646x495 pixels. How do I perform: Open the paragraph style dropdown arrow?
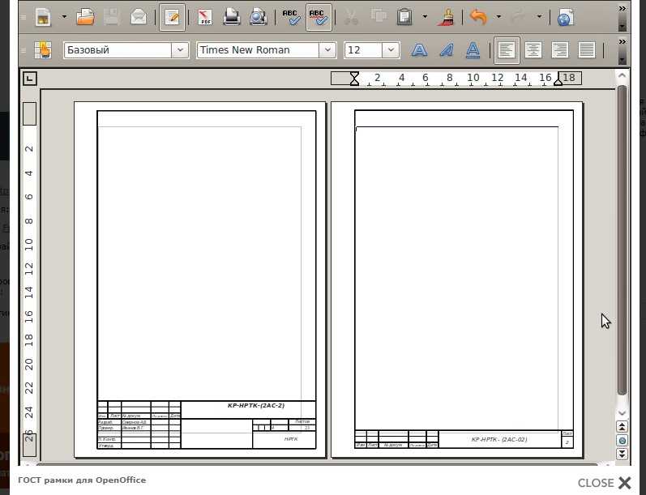pyautogui.click(x=180, y=50)
